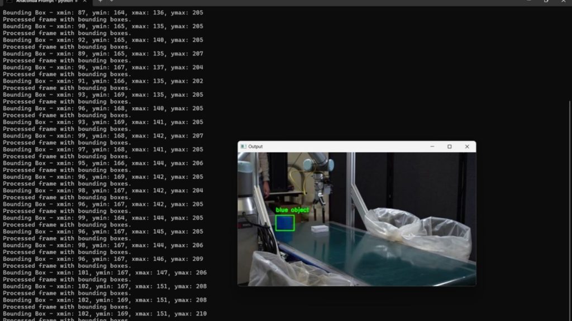Close the Anaconda Prompt tab
Screen dimensions: 572x321
[84, 2]
